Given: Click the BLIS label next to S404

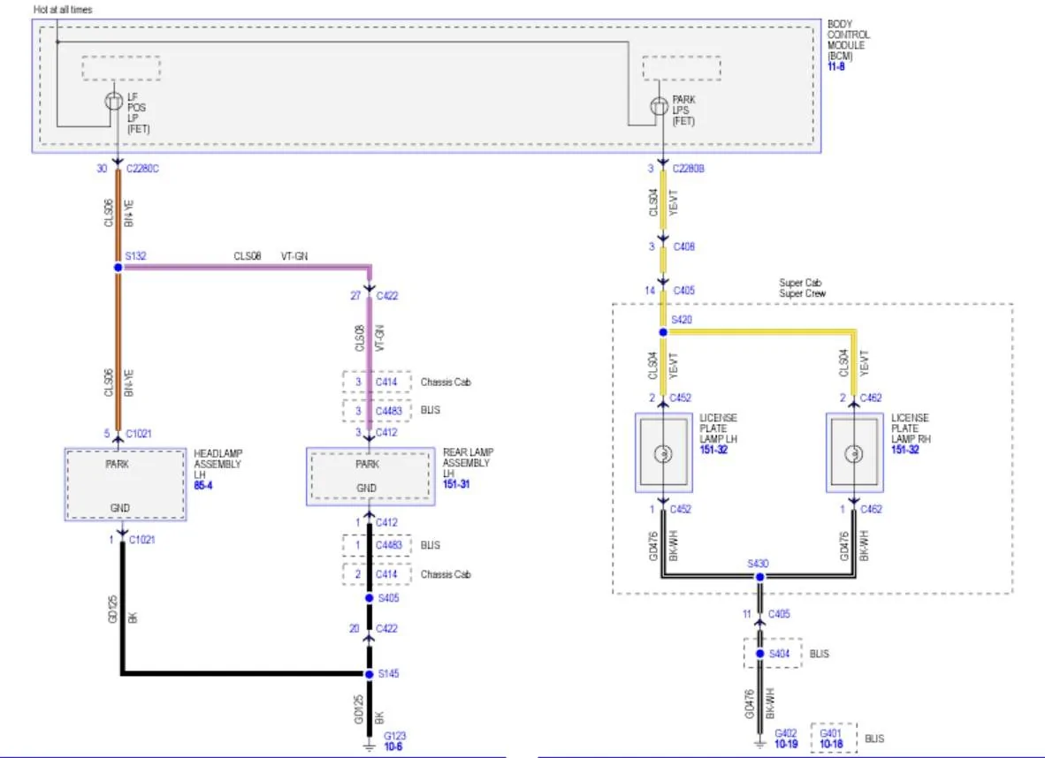Looking at the screenshot, I should point(819,654).
